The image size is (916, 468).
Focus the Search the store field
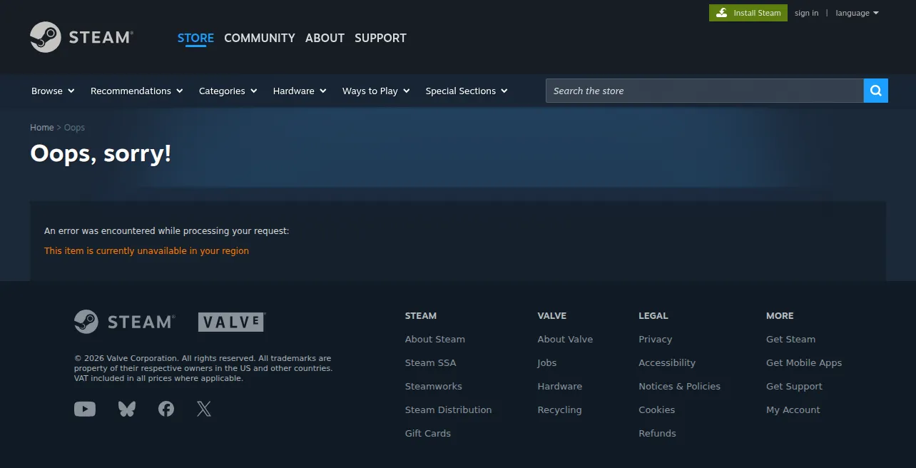[705, 91]
